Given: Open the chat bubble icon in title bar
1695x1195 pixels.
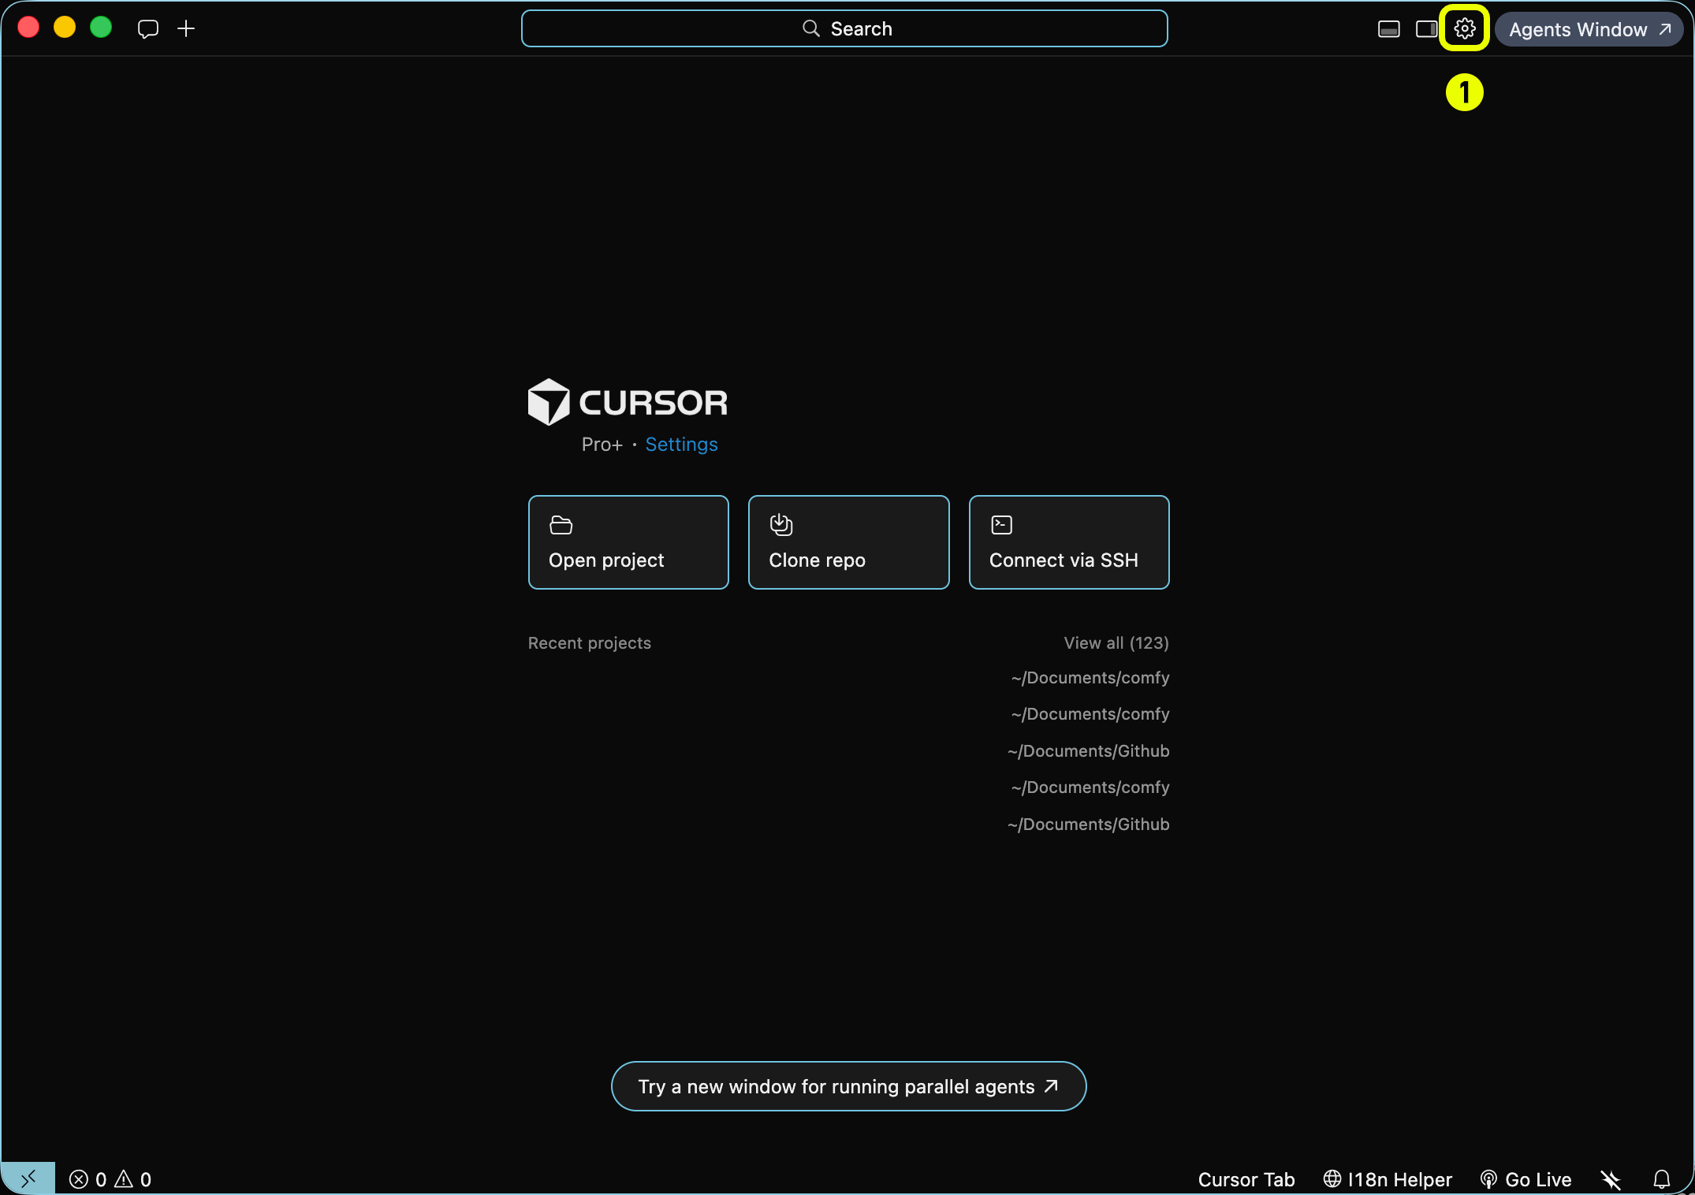Looking at the screenshot, I should [148, 29].
